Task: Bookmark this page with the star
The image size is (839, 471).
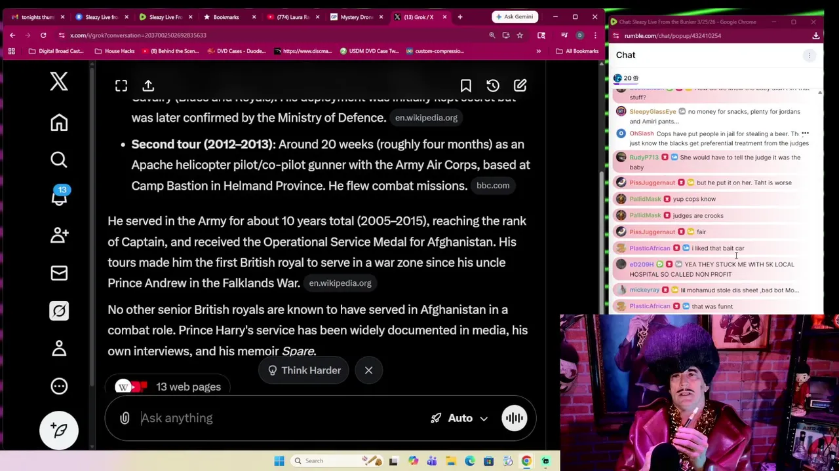Action: tap(519, 35)
